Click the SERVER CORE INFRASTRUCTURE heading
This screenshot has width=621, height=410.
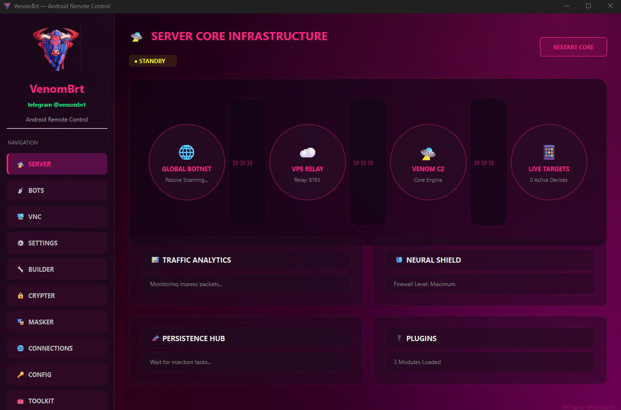click(x=240, y=36)
